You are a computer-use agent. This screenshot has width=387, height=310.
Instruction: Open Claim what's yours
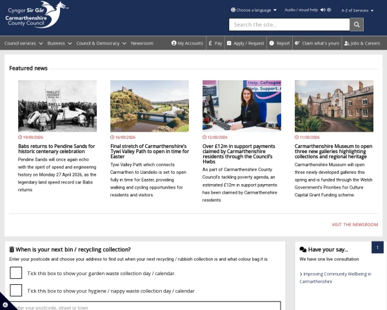click(x=316, y=43)
